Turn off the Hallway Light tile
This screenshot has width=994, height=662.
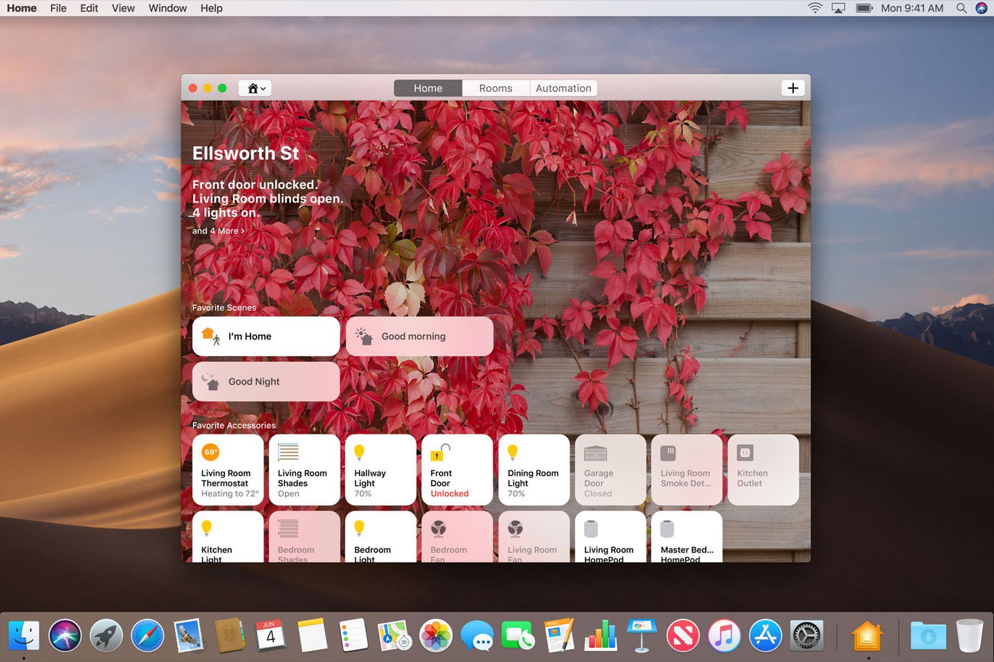(x=381, y=470)
